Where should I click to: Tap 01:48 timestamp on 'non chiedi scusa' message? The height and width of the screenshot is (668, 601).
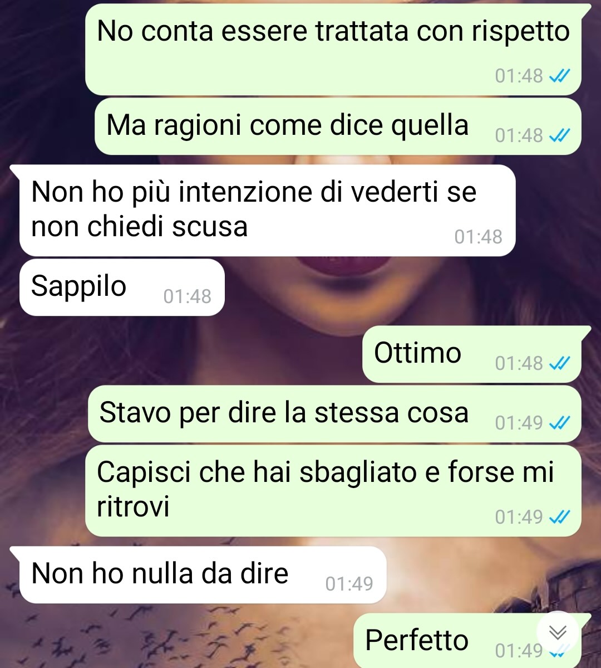pos(479,237)
